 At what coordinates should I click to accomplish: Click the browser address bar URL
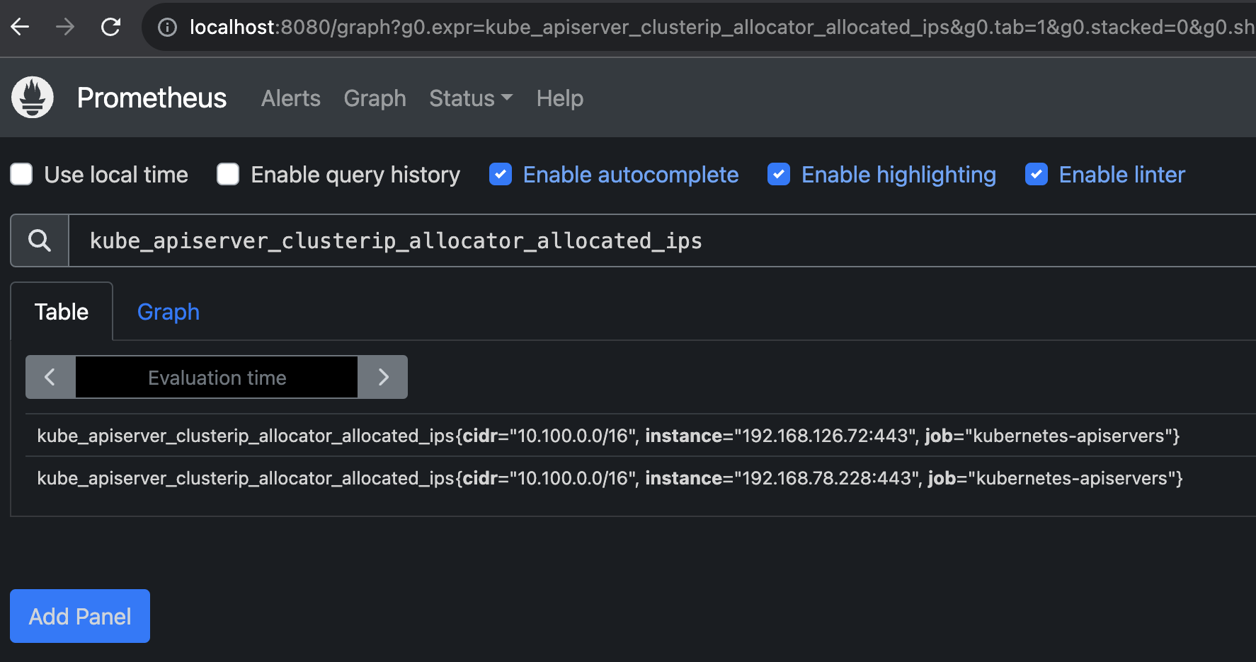coord(722,27)
